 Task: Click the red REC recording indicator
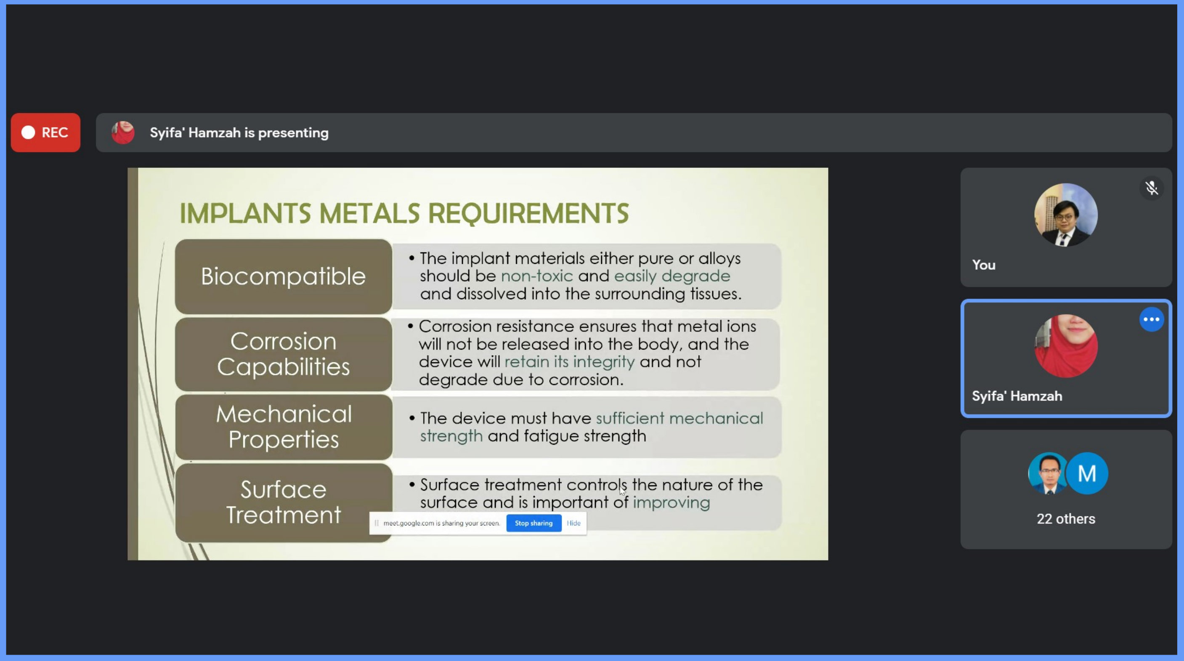click(45, 133)
